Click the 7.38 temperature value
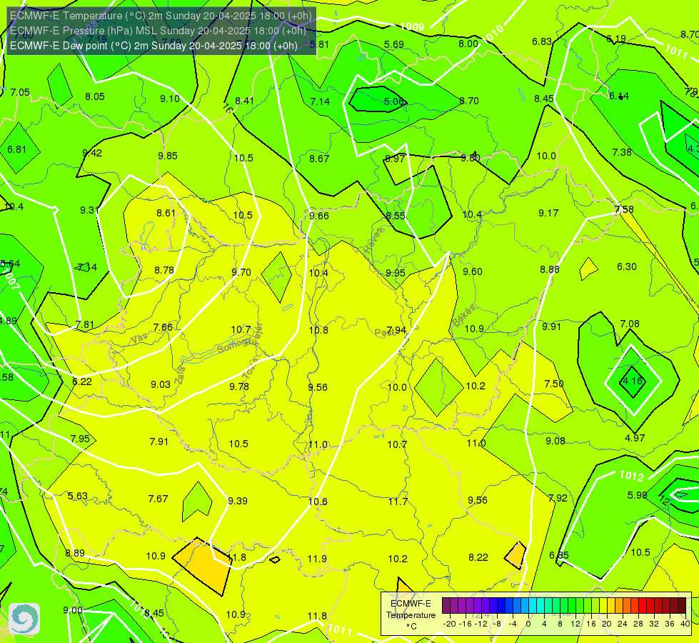Screen dimensions: 699x643 622,153
